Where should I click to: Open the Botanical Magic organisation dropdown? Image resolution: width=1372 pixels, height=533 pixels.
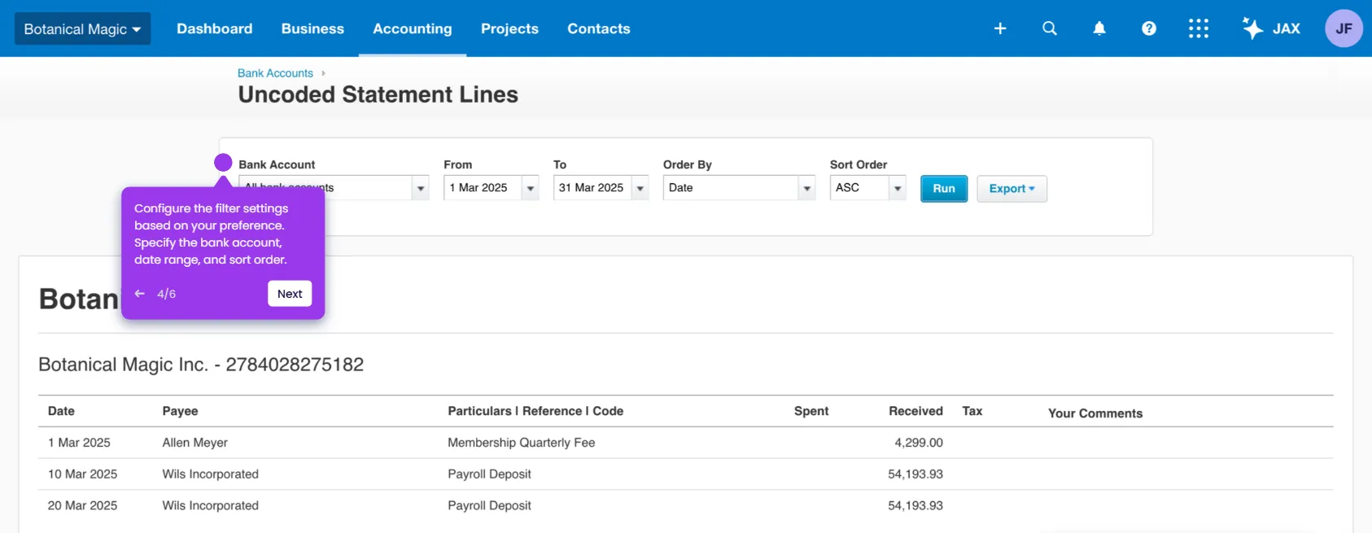(82, 28)
